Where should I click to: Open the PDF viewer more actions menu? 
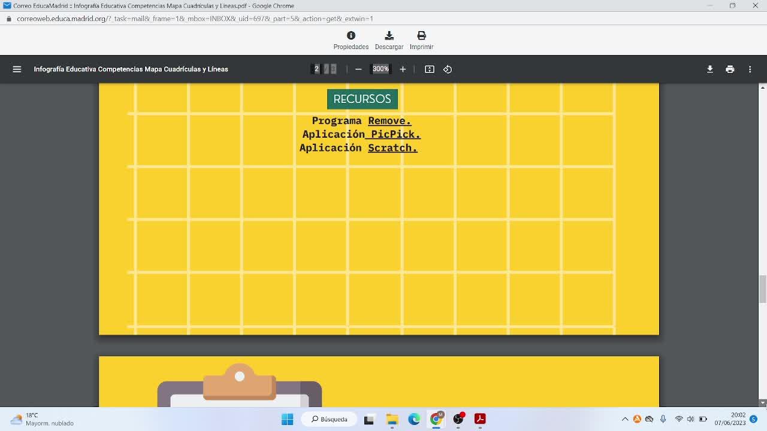coord(750,69)
